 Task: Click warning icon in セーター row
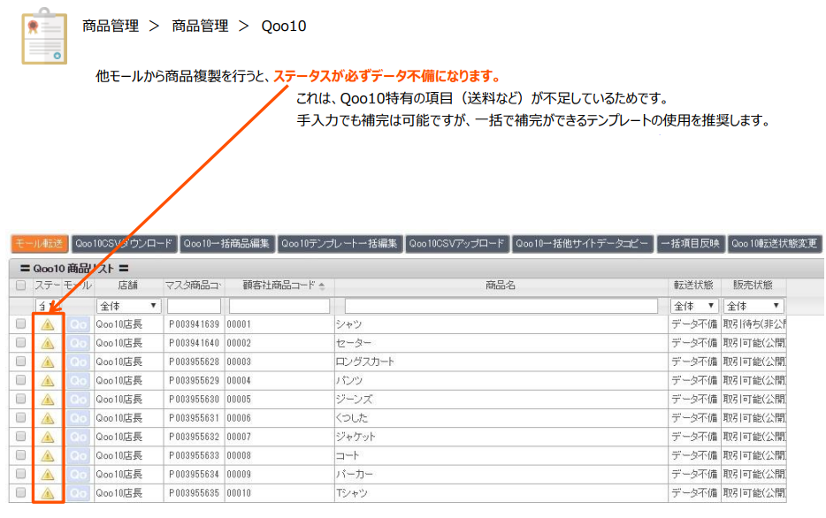tap(48, 343)
